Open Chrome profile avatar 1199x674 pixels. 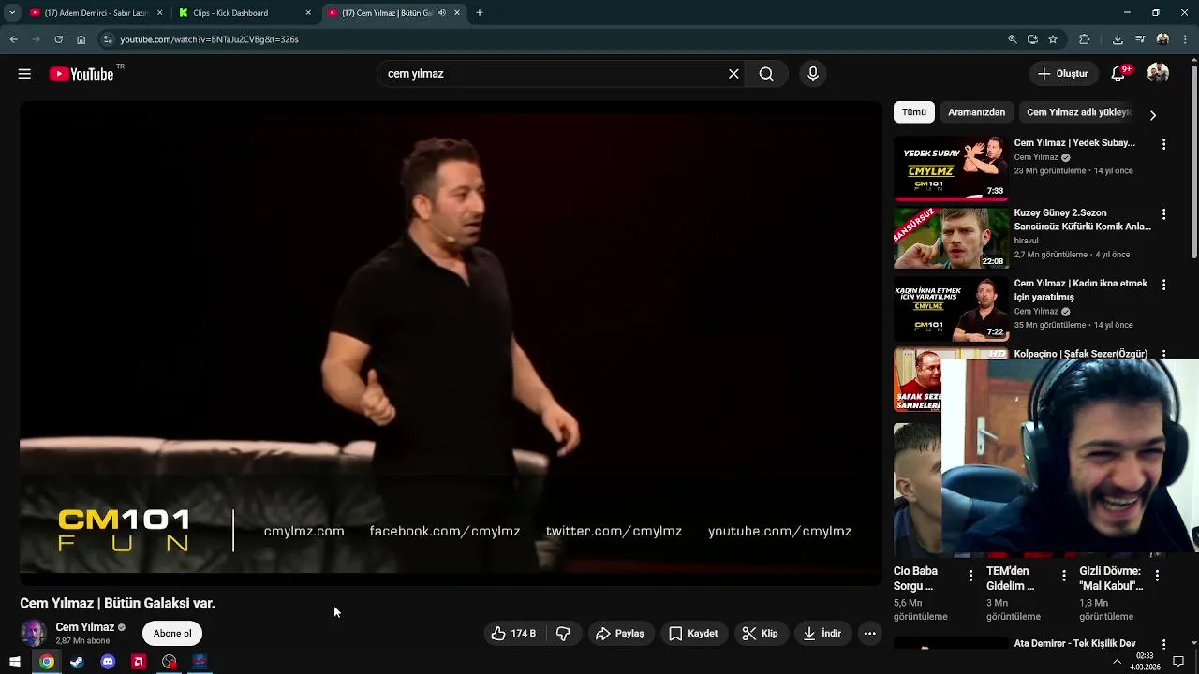[x=1162, y=39]
